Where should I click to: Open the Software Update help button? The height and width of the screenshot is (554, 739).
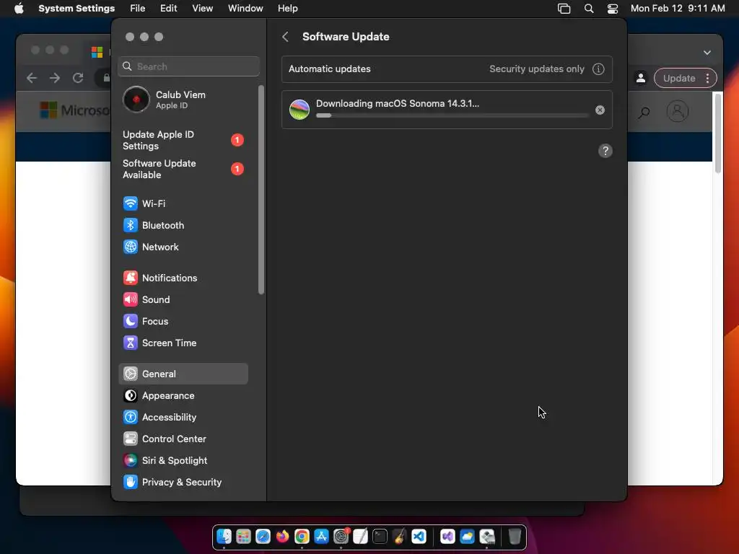pos(605,151)
